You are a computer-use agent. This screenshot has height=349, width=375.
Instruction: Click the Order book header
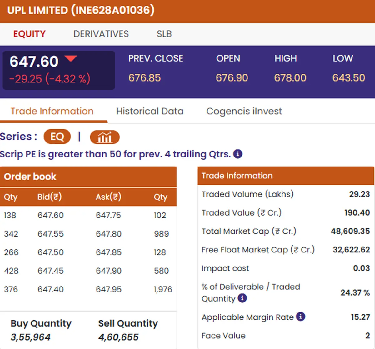88,177
